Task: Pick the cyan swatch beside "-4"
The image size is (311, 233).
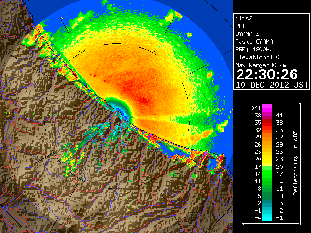Action: [x=267, y=218]
